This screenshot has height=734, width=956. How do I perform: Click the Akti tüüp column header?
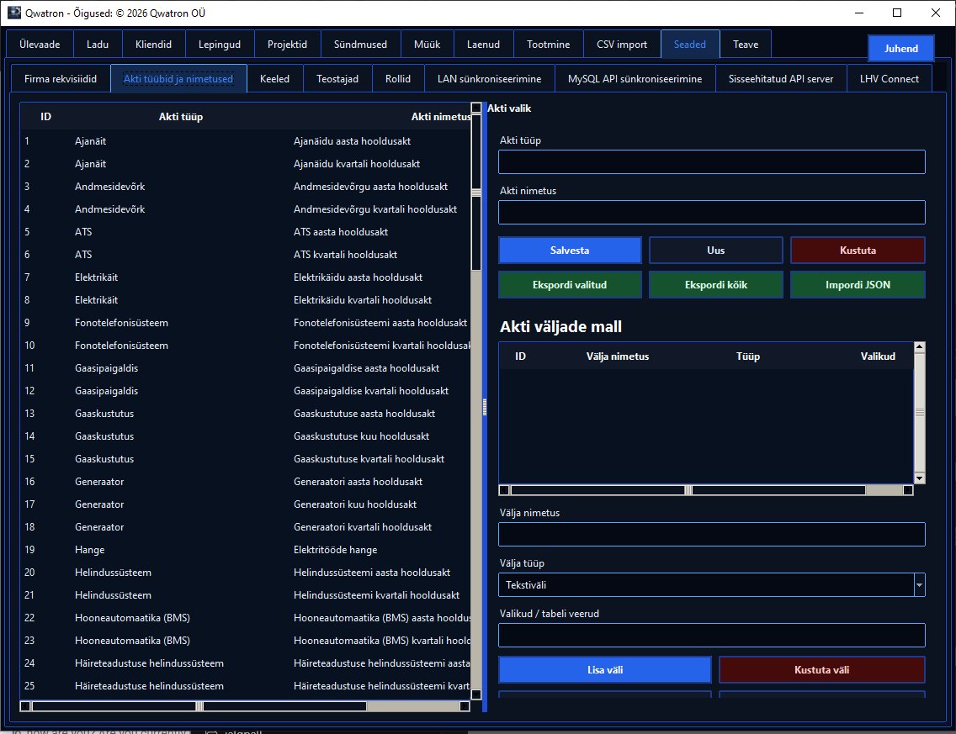(180, 116)
